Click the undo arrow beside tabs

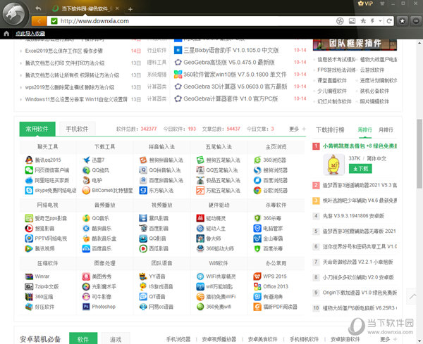[x=38, y=8]
